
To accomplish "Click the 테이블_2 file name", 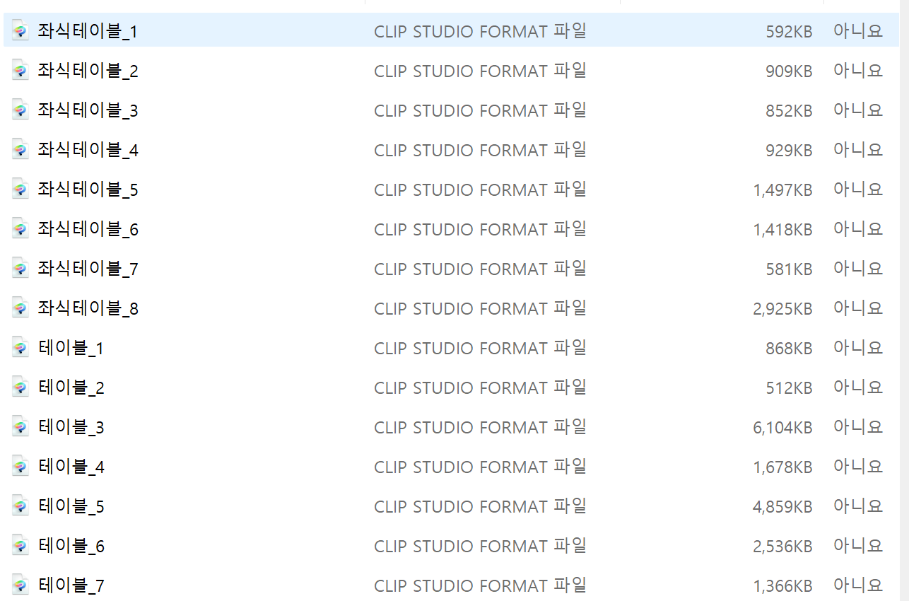I will pyautogui.click(x=71, y=387).
